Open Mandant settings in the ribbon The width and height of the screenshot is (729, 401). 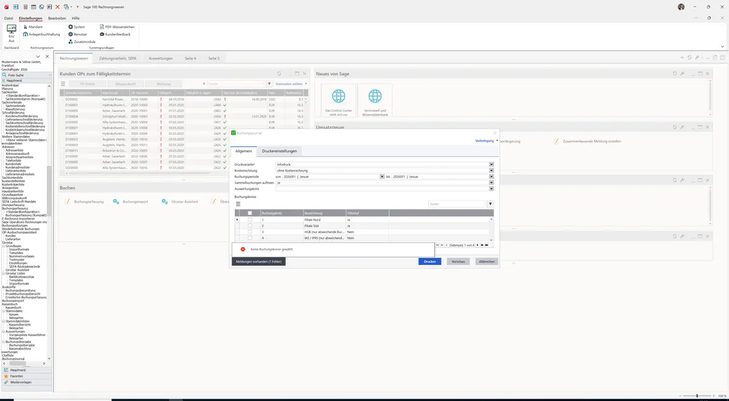tap(33, 27)
